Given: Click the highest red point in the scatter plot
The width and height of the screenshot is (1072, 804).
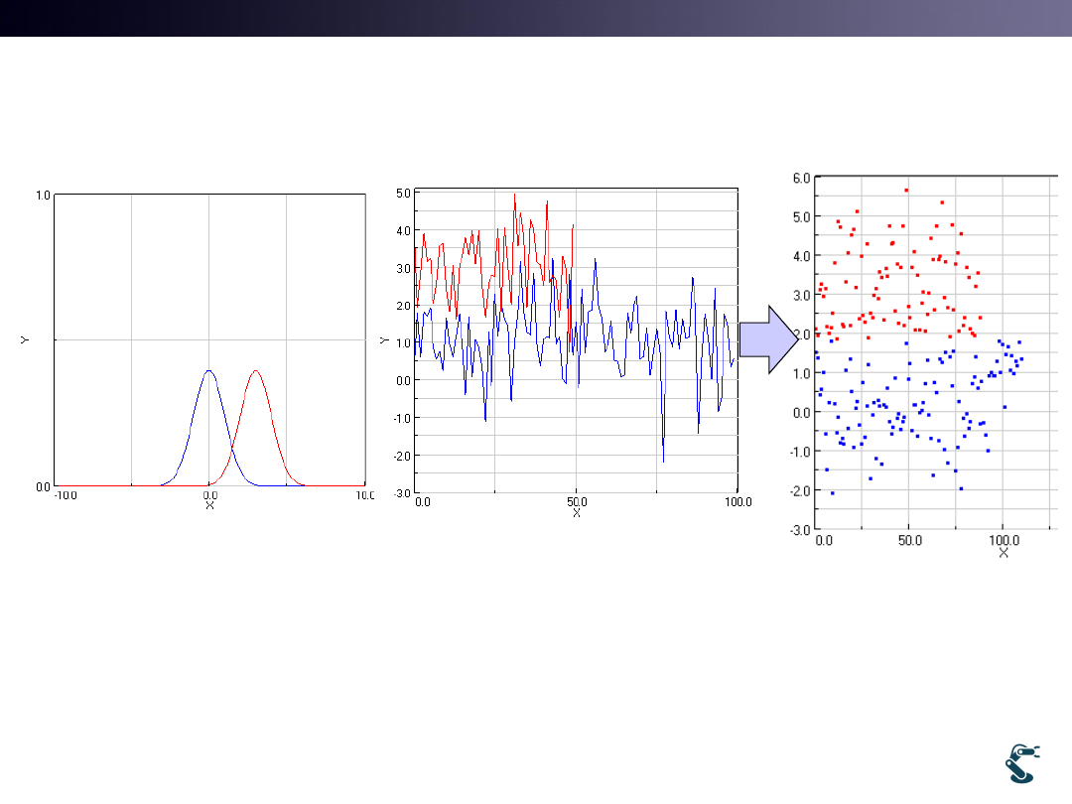Looking at the screenshot, I should (x=906, y=190).
